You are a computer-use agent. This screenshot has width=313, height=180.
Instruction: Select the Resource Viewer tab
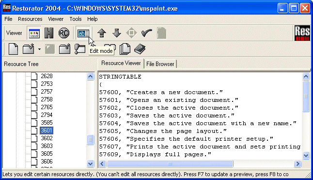click(121, 63)
